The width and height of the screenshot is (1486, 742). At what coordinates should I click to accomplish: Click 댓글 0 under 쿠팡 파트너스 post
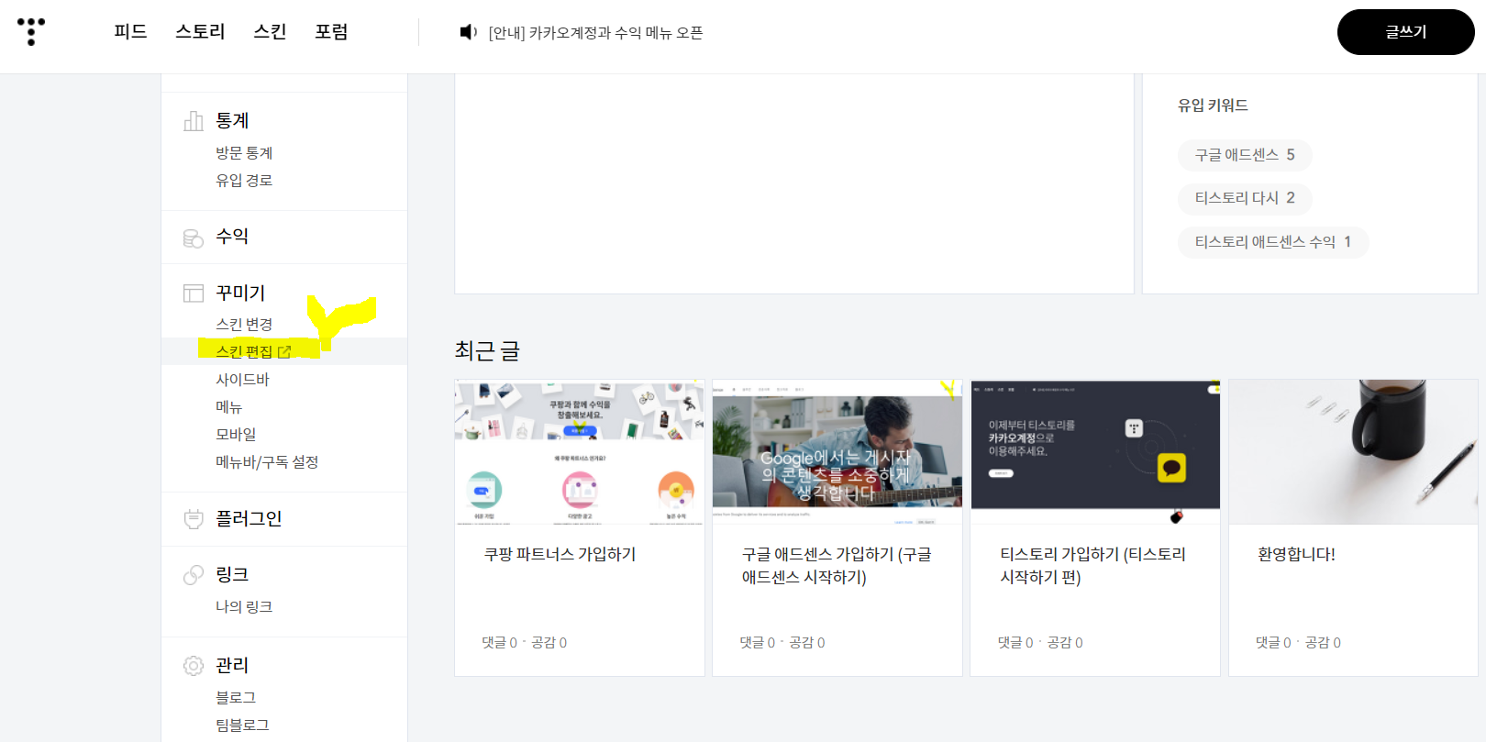tap(500, 643)
